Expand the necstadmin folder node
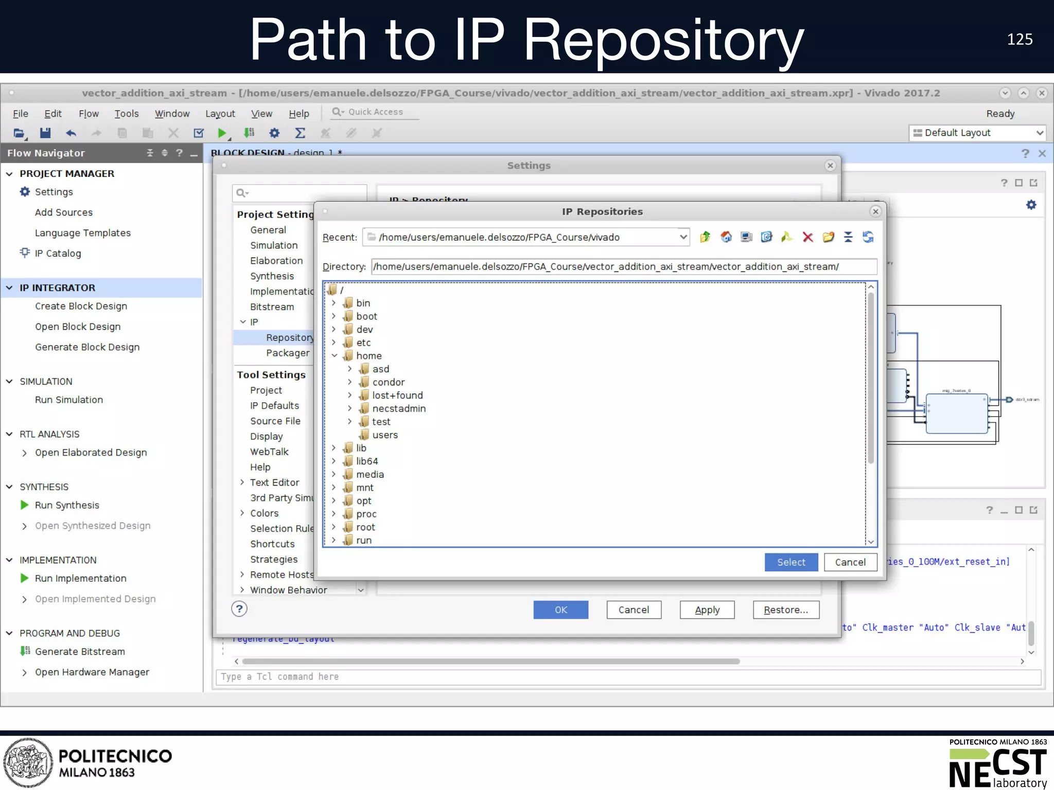The width and height of the screenshot is (1054, 790). click(350, 408)
